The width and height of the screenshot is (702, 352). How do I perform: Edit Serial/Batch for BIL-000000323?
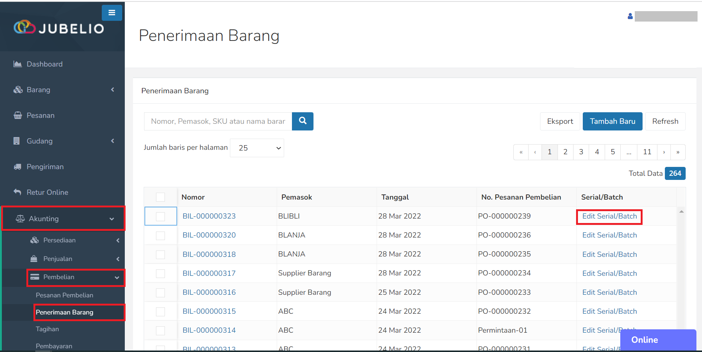(610, 216)
